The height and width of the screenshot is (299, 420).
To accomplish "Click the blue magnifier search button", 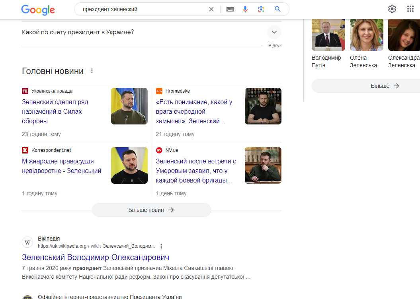I will (277, 9).
